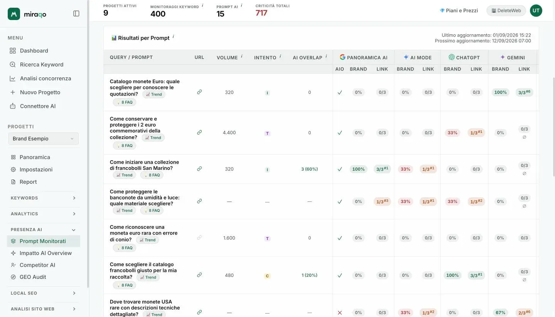Click intent badge T for moneta euro rara
The width and height of the screenshot is (555, 317).
click(x=267, y=238)
